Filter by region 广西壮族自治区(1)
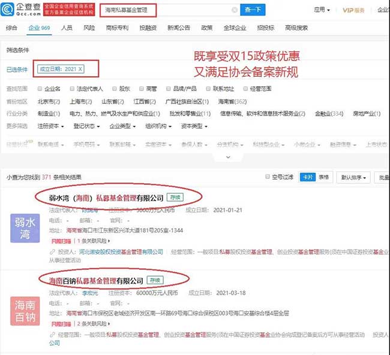 point(187,102)
